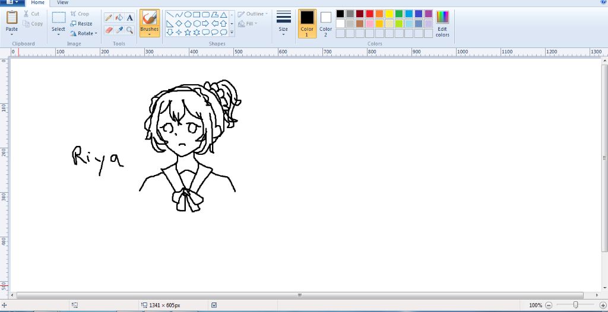
Task: Choose the Oval callout shape
Action: (x=214, y=32)
